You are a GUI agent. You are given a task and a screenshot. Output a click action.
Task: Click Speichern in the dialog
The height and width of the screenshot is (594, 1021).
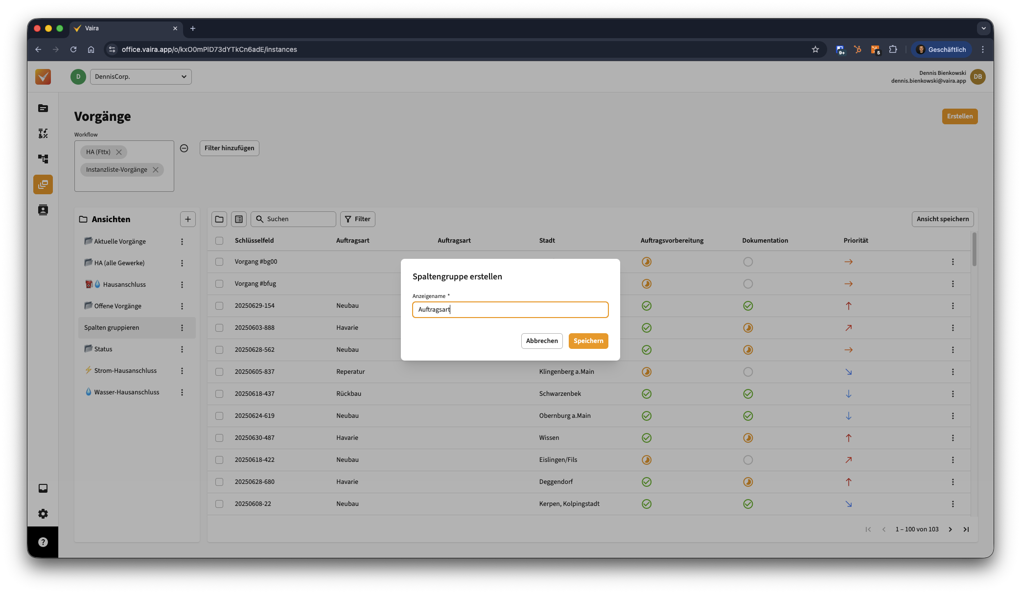pos(588,341)
